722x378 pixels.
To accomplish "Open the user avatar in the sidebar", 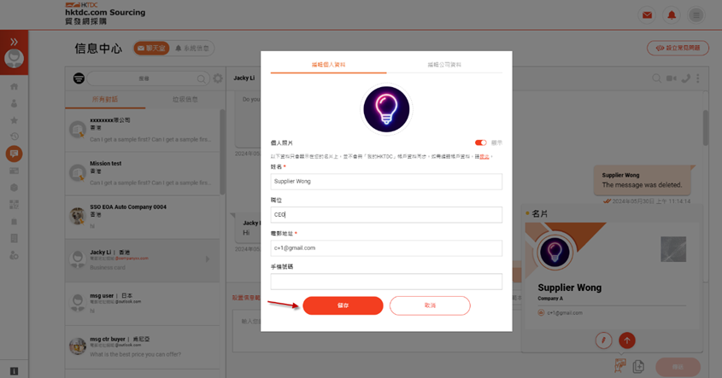I will pos(14,58).
